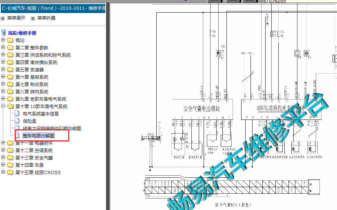This screenshot has width=337, height=210.
Task: Click the folder icon for 第七章 制动系统
Action: point(10,84)
